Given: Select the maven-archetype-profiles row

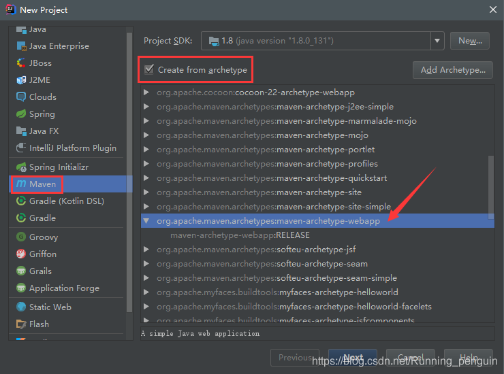Looking at the screenshot, I should pos(317,164).
